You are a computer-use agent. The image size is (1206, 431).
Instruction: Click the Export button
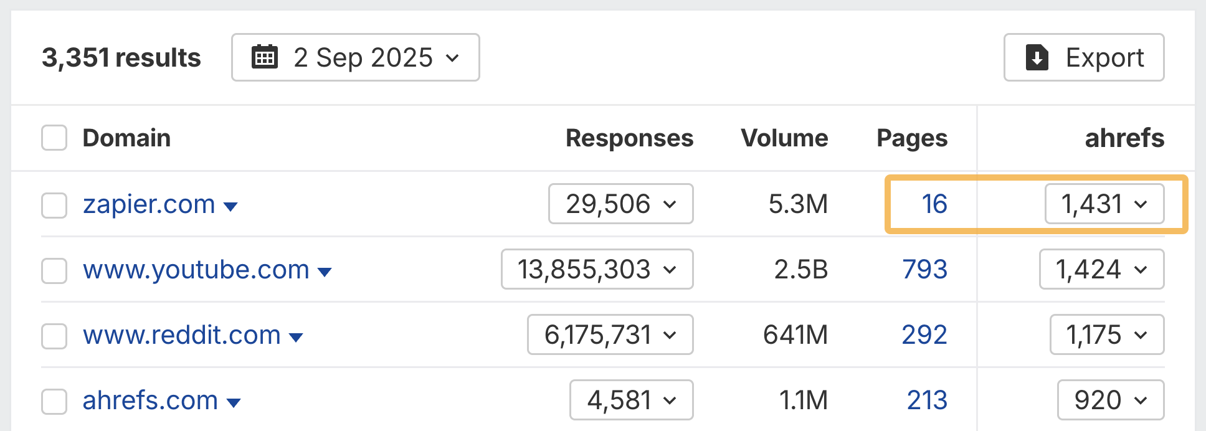click(1084, 57)
